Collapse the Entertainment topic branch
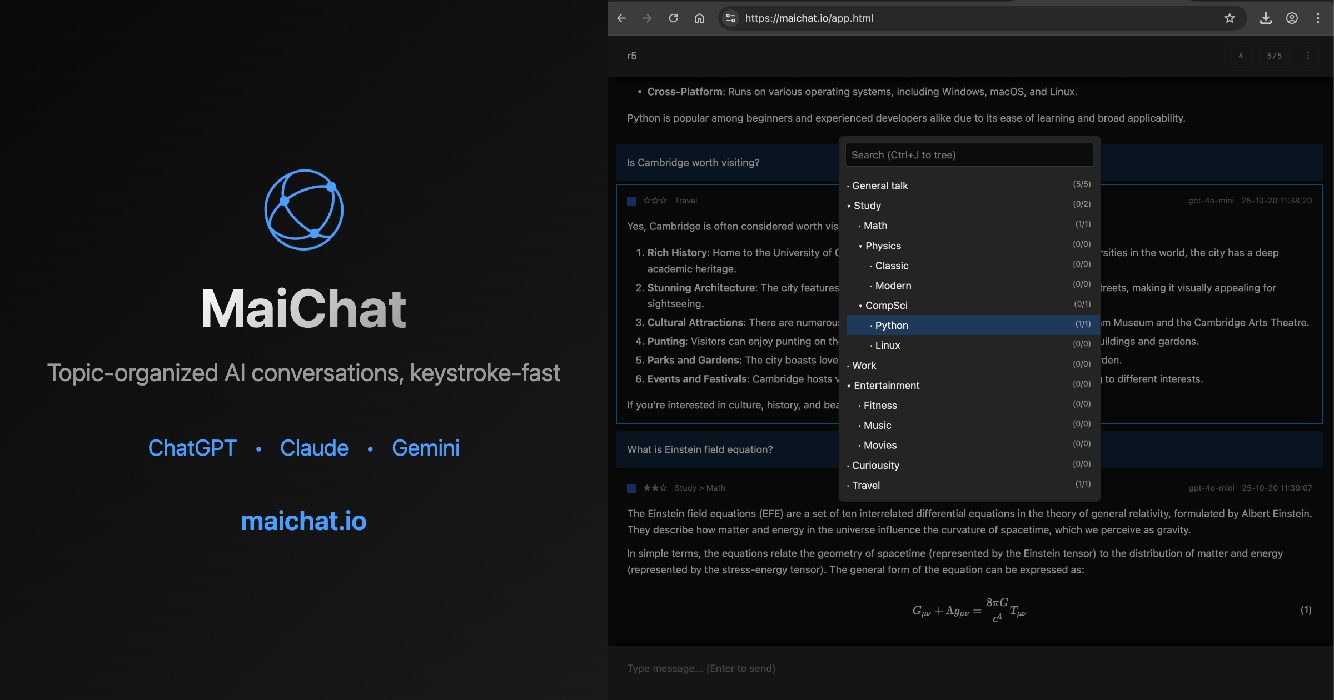Viewport: 1334px width, 700px height. [849, 386]
